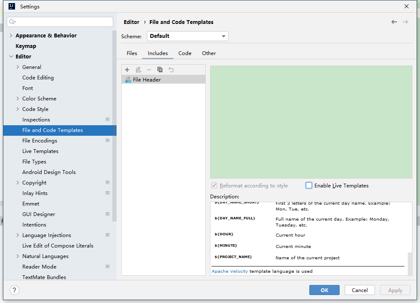
Task: Expand the Color Scheme node
Action: pos(18,98)
